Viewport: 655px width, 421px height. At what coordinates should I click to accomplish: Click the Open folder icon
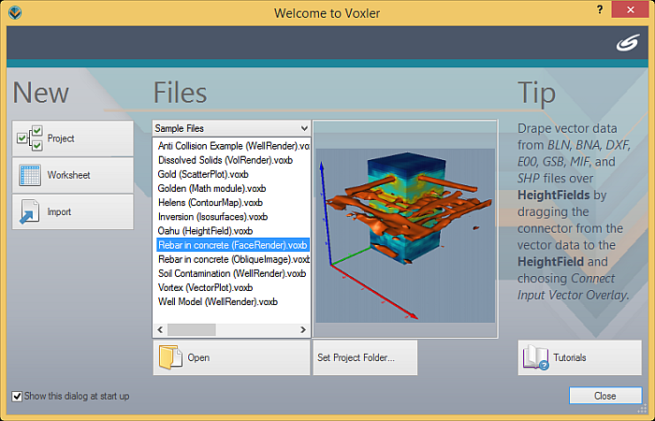[170, 357]
